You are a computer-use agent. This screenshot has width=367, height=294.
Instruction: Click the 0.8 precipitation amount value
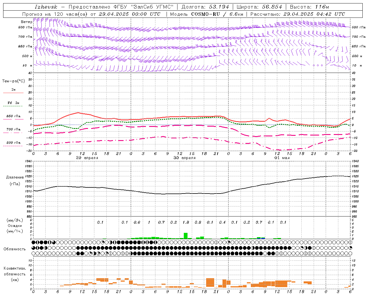pyautogui.click(x=198, y=223)
